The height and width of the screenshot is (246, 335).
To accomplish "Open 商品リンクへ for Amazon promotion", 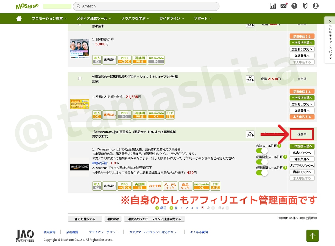I will coord(302,172).
